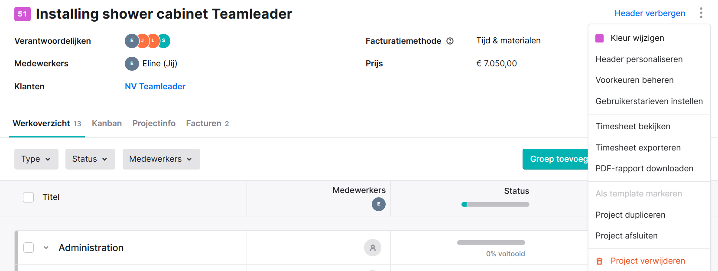This screenshot has width=718, height=271.
Task: Open the Status filter dropdown
Action: coord(90,159)
